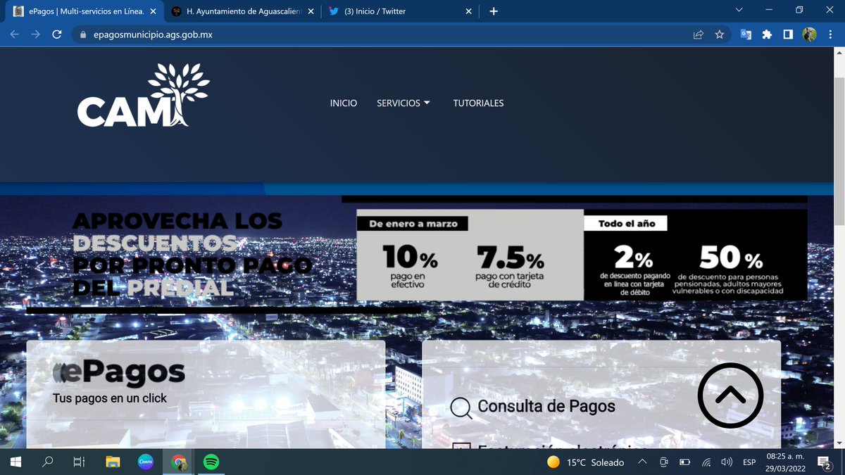The width and height of the screenshot is (845, 475).
Task: Open the notification center icon
Action: click(823, 462)
